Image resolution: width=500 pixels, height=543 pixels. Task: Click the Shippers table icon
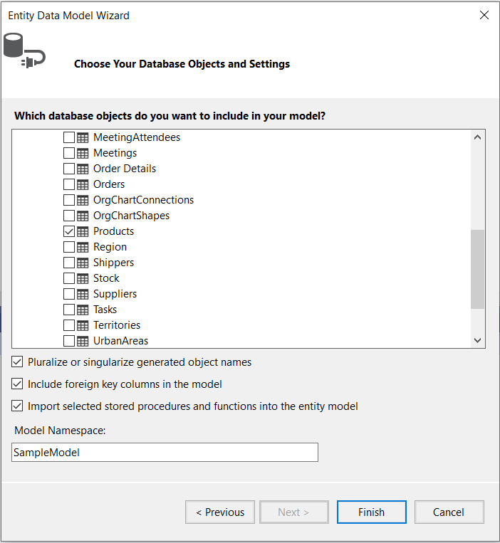(x=83, y=263)
